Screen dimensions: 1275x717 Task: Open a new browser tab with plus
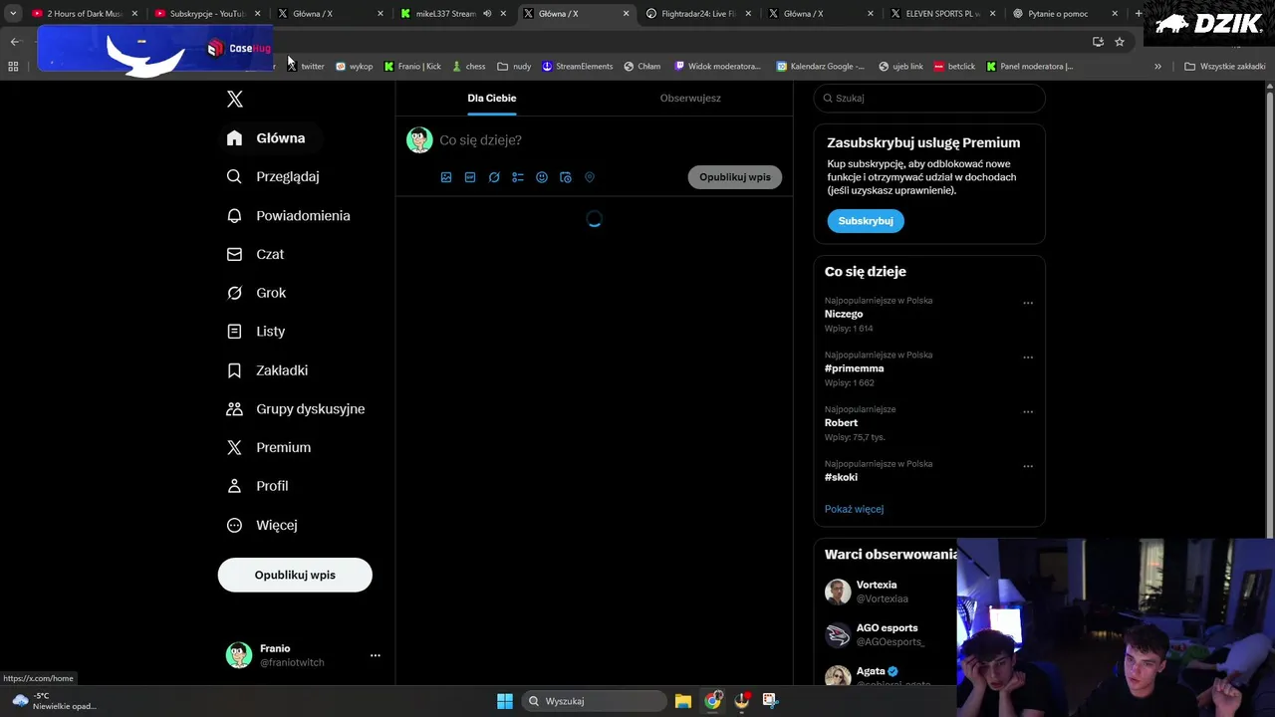1139,14
